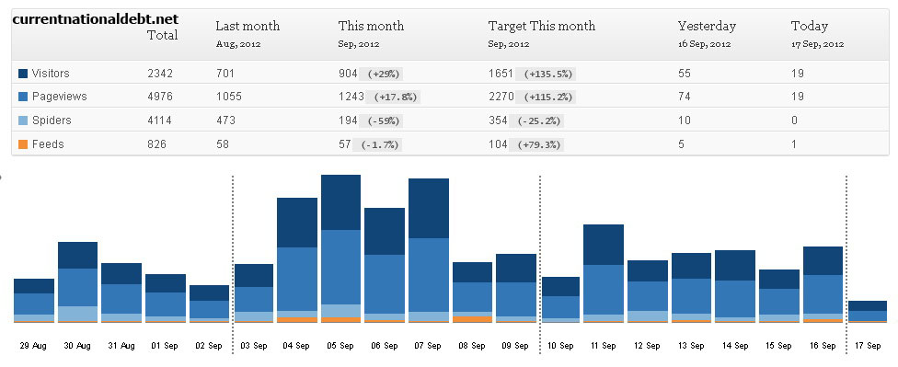
Task: Click the currentnationaldebt.net site title
Action: tap(95, 19)
